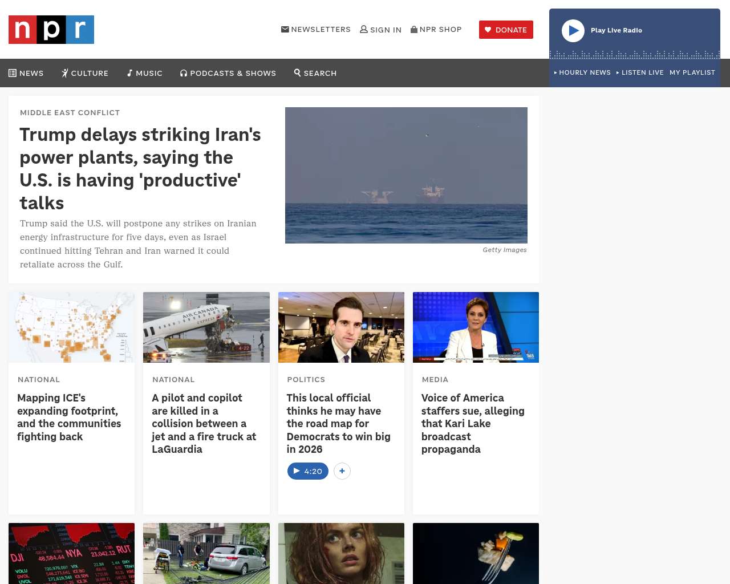
Task: Open the Media category tag
Action: coord(435,380)
